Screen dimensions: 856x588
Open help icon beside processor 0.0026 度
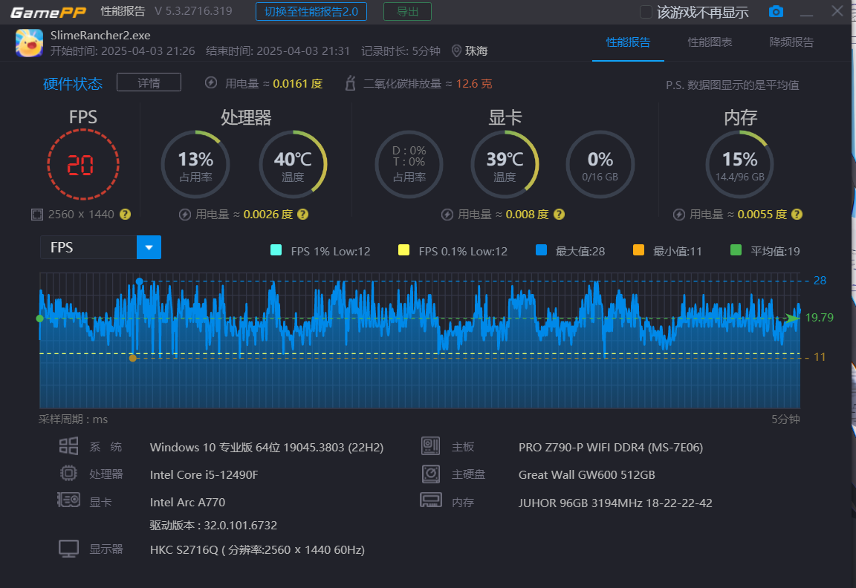click(x=303, y=215)
